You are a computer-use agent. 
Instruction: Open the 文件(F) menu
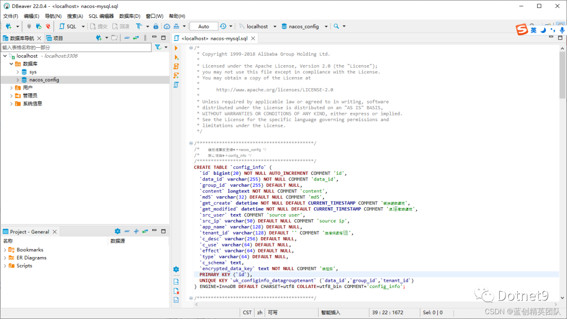10,16
